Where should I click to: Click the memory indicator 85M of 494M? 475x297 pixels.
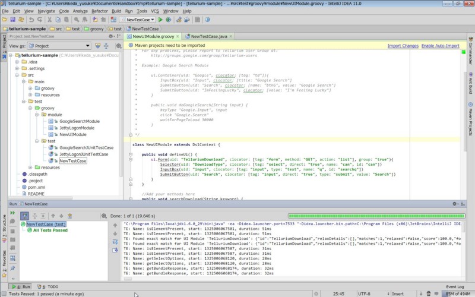[x=458, y=293]
